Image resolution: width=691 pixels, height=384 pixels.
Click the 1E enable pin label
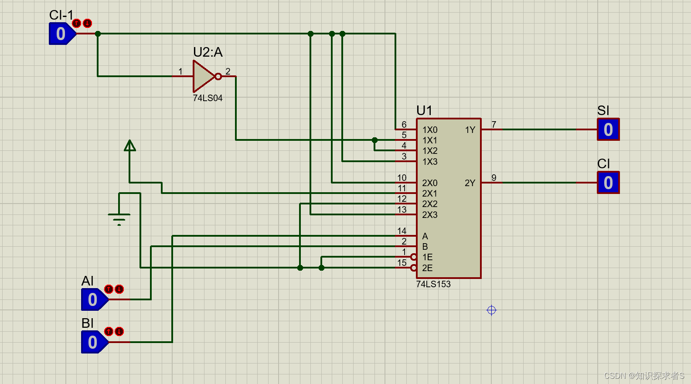pyautogui.click(x=427, y=257)
